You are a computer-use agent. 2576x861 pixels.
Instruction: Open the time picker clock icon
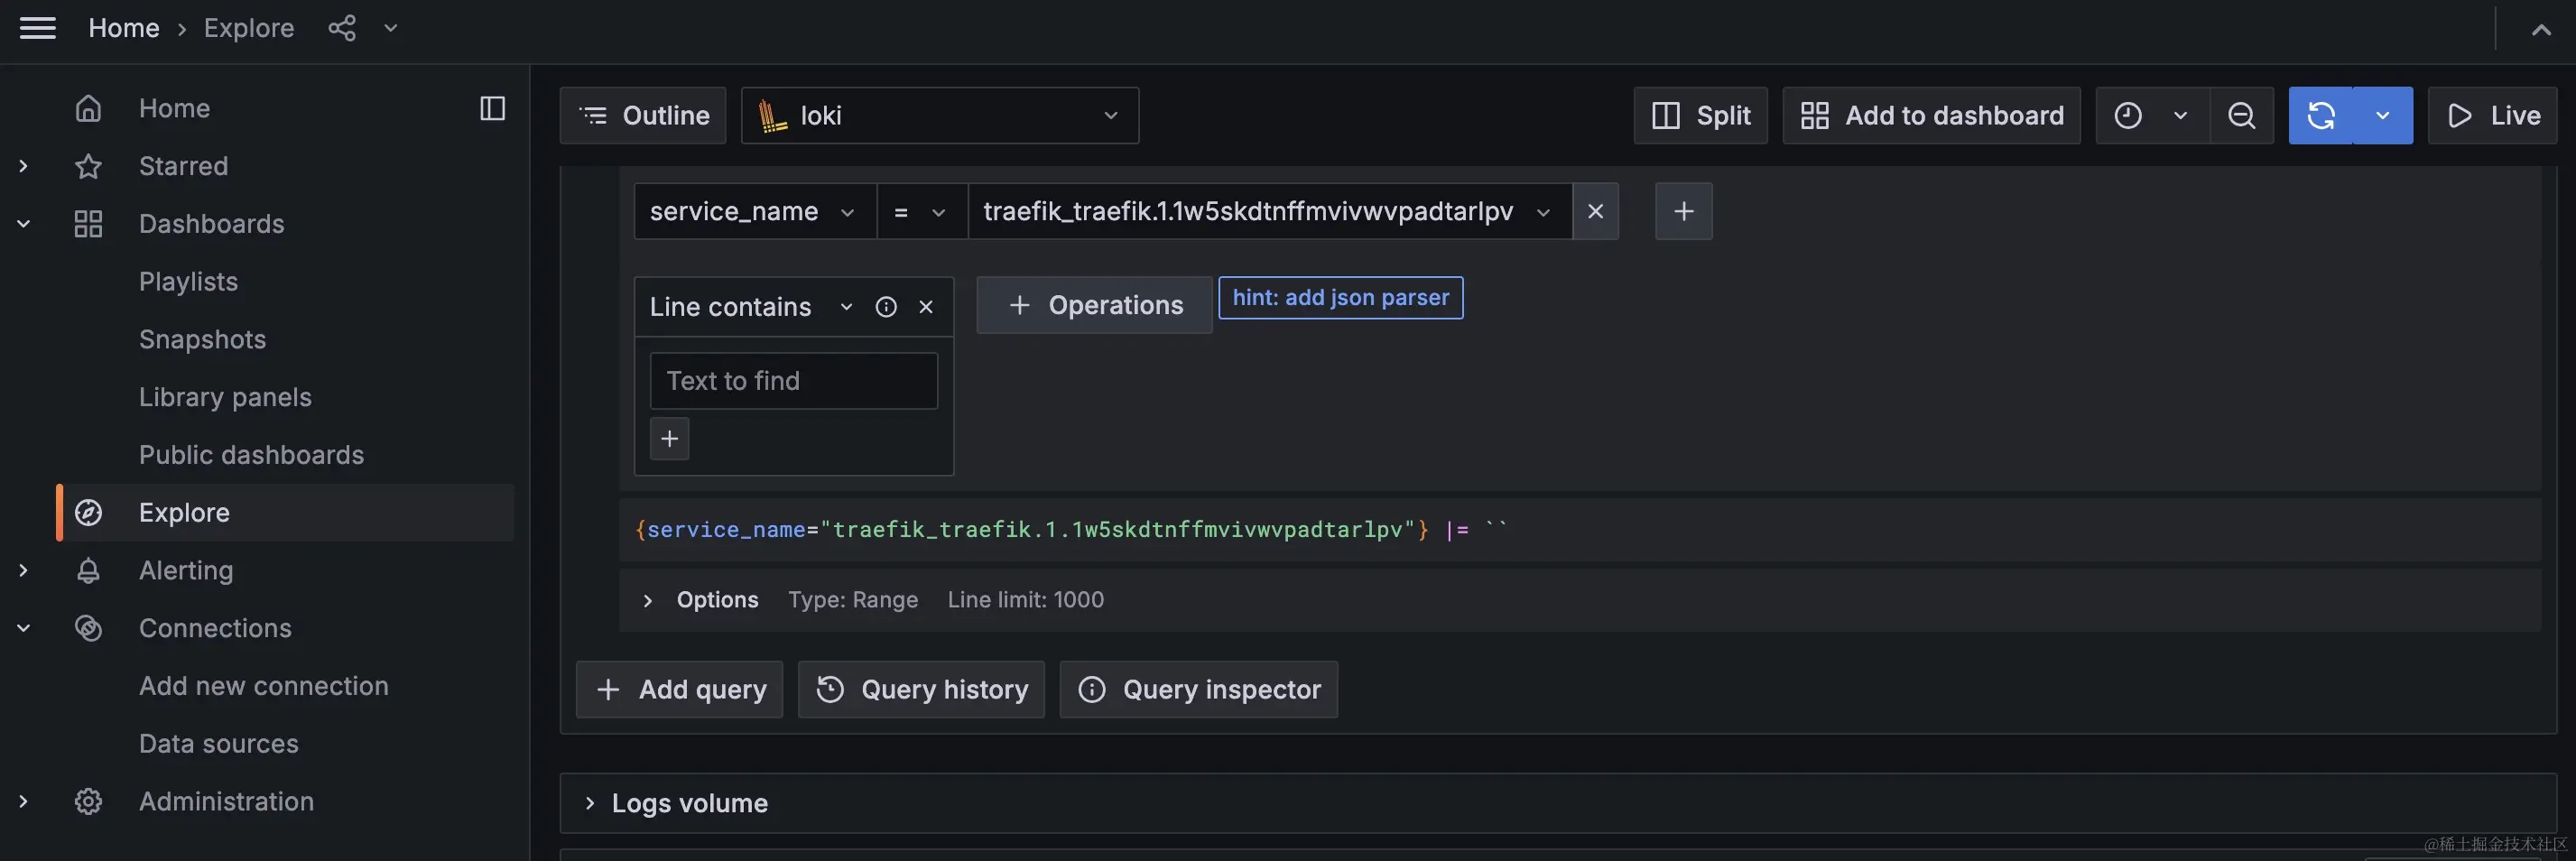(x=2127, y=116)
